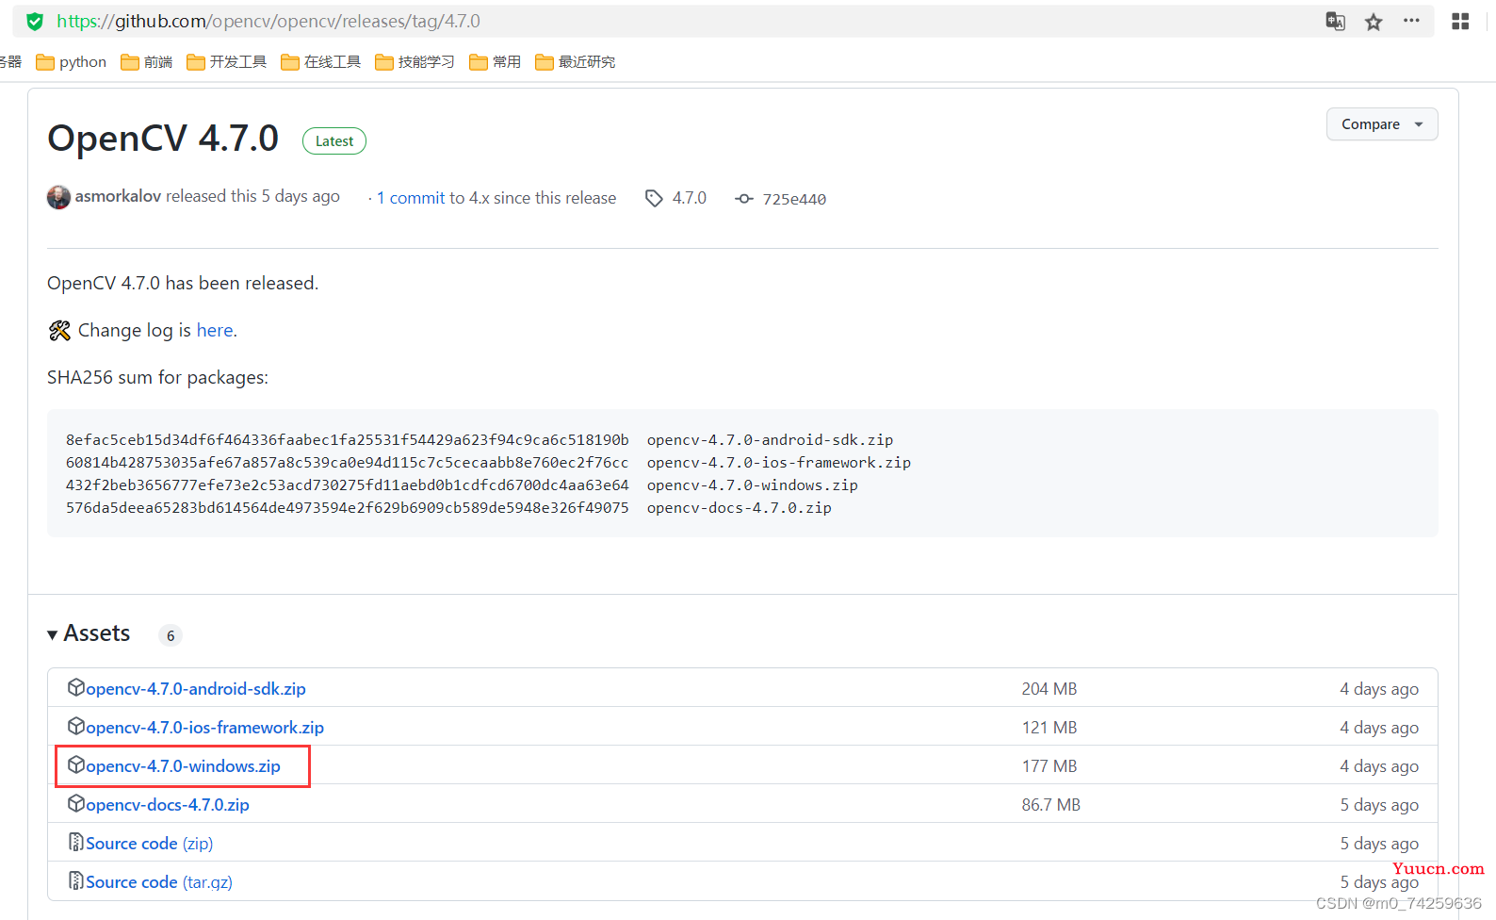Open the Compare dropdown
The height and width of the screenshot is (920, 1496).
[x=1382, y=124]
